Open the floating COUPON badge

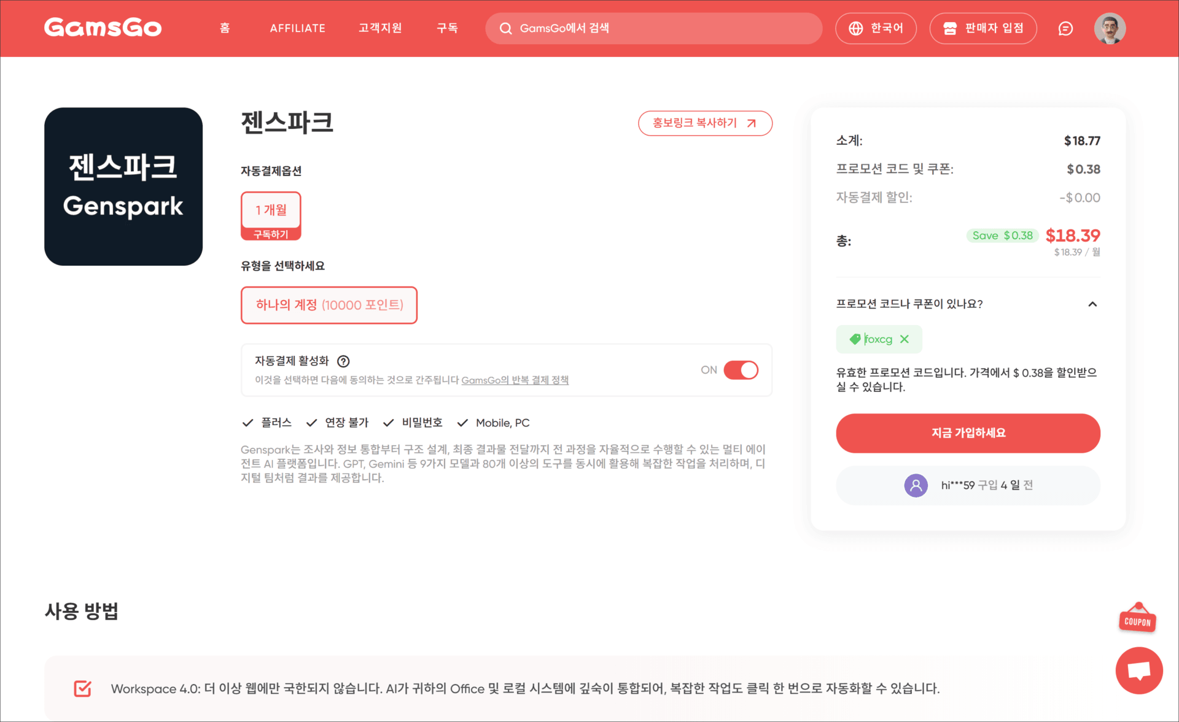pos(1137,618)
